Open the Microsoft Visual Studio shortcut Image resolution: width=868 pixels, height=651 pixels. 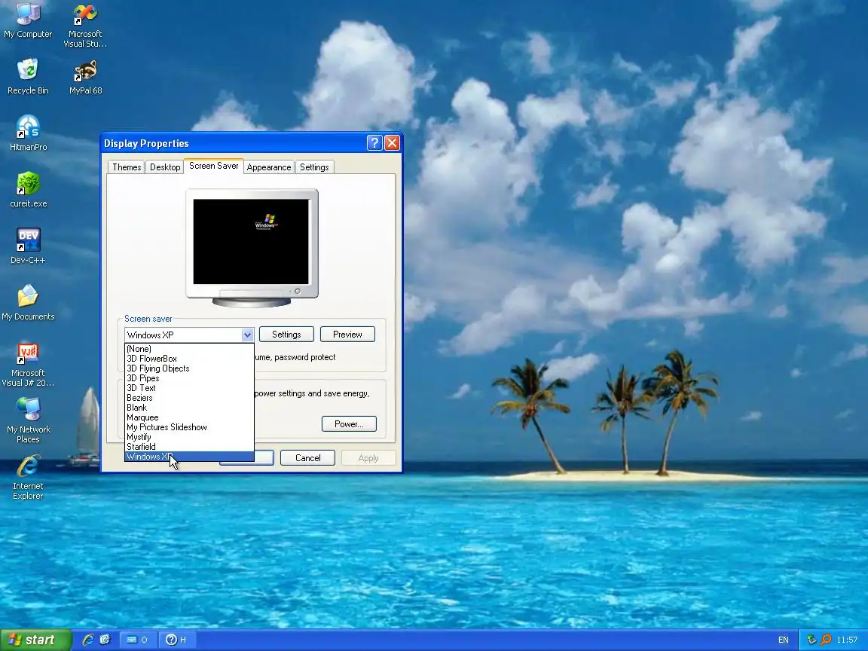click(85, 26)
